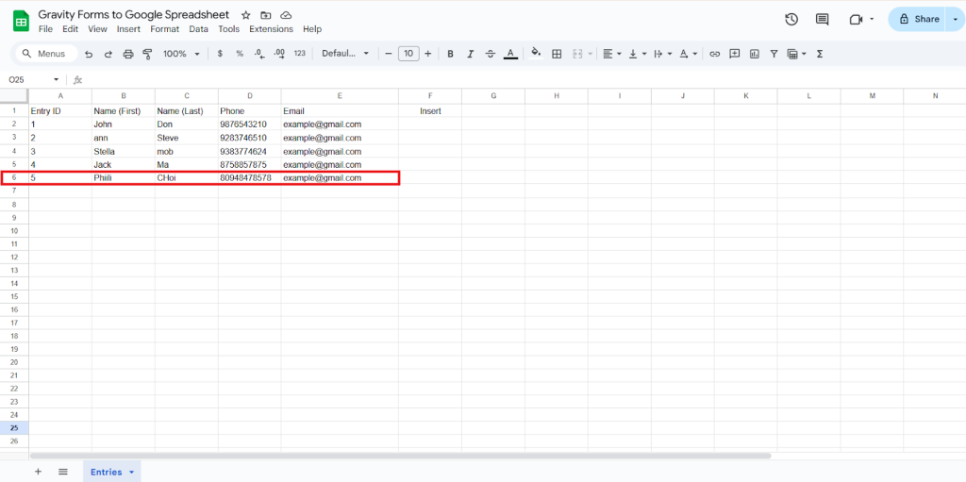This screenshot has width=966, height=482.
Task: Move the document to a folder
Action: [265, 15]
